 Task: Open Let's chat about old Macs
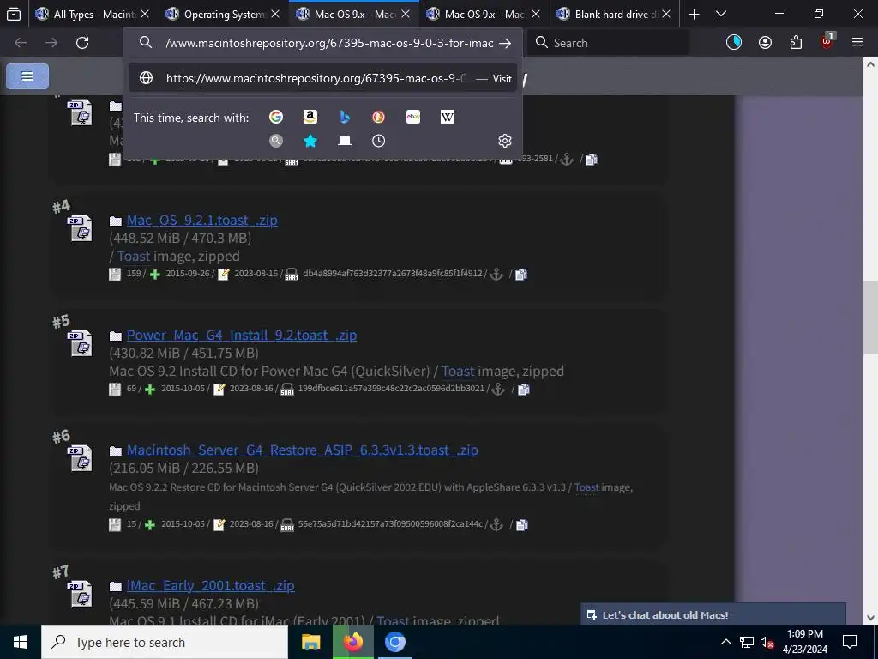[x=713, y=614]
